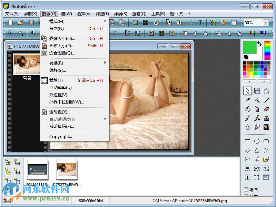
Task: Select the Clone Stamp tool
Action: tap(266, 118)
